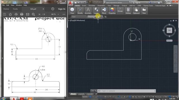The width and height of the screenshot is (179, 100).
Task: Open the AutoCAD application menu button
Action: (70, 3)
